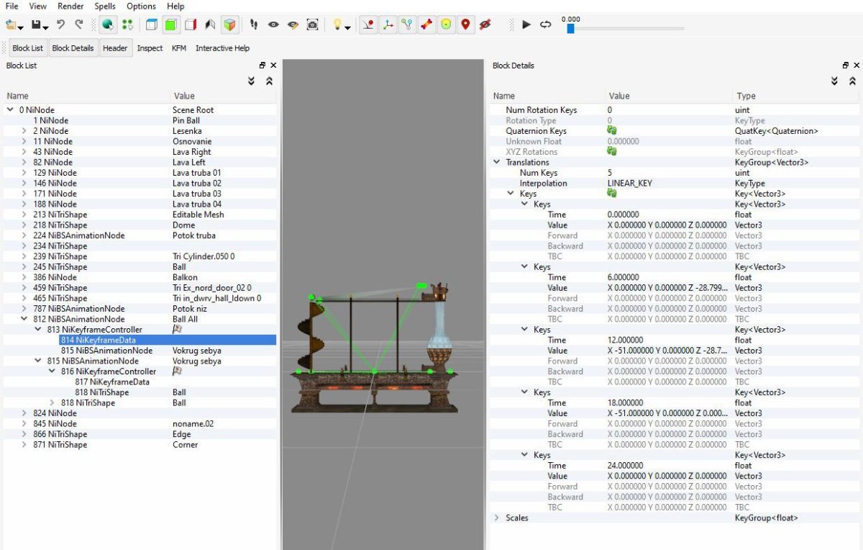Toggle the Header panel button

[115, 48]
